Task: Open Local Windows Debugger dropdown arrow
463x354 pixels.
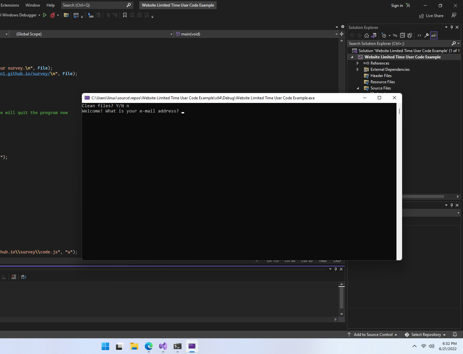Action: 39,15
